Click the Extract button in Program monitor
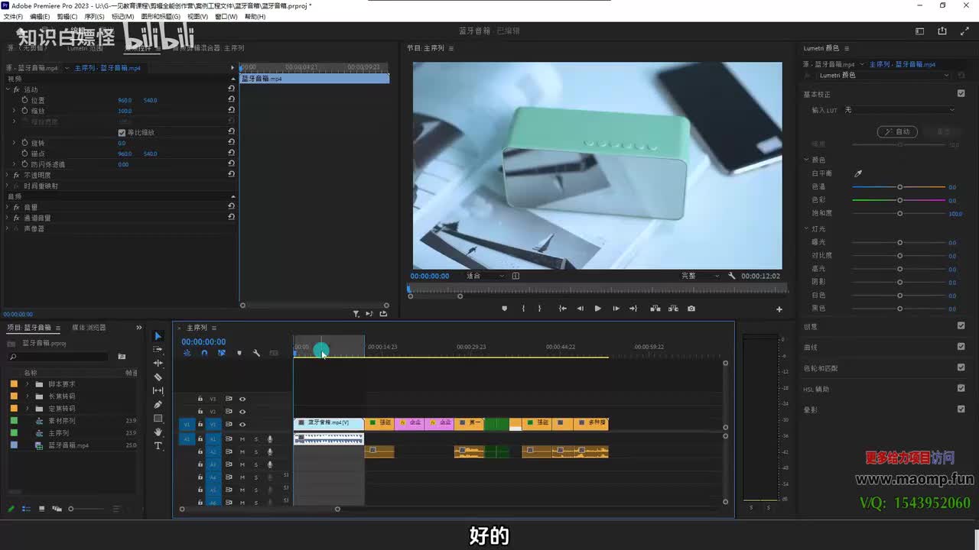The height and width of the screenshot is (550, 979). point(673,309)
